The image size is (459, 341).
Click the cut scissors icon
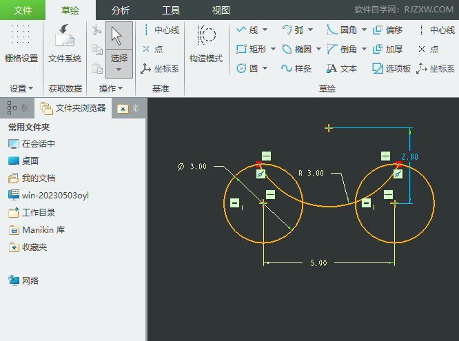tap(96, 30)
